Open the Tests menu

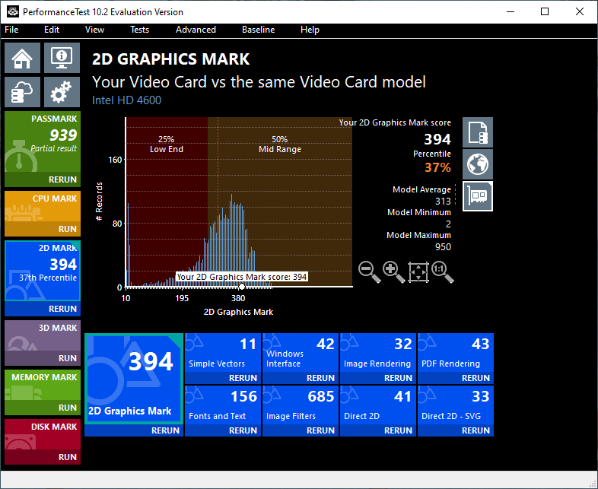139,30
